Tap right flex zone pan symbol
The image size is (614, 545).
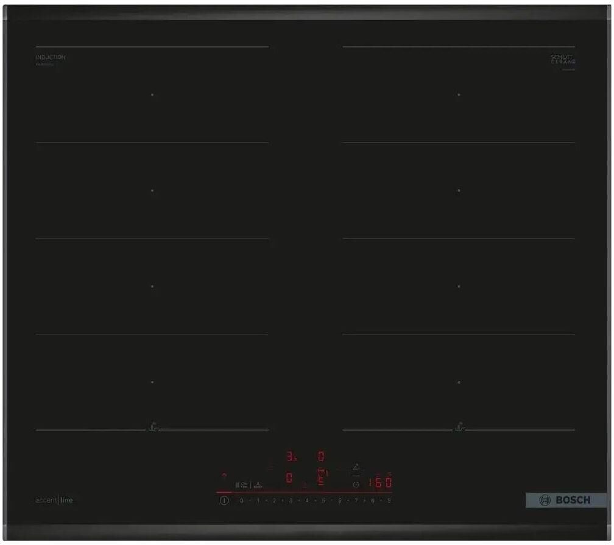(x=459, y=429)
